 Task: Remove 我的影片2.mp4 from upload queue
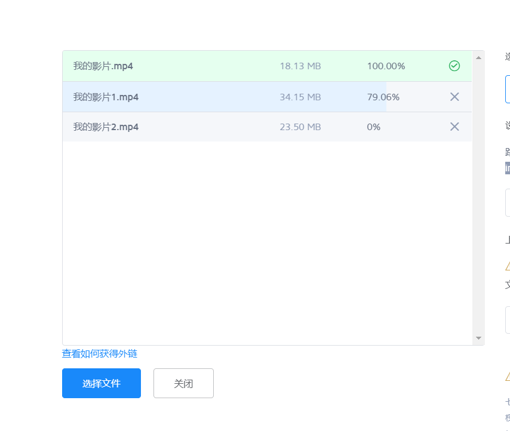[x=454, y=127]
